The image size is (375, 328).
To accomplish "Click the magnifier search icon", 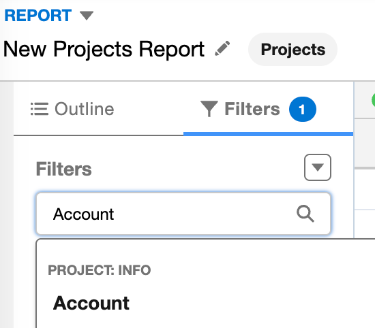I will click(x=305, y=214).
